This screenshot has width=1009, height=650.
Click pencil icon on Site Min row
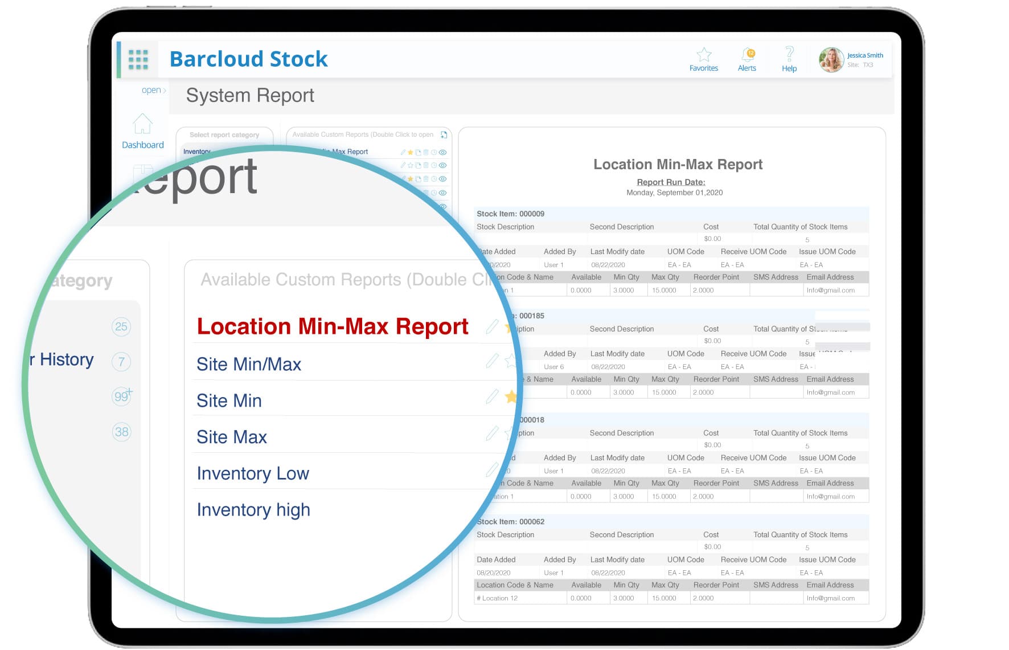coord(493,396)
